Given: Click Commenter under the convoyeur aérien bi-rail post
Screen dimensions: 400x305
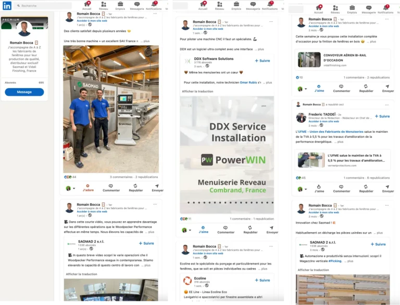Looking at the screenshot, I should (342, 88).
